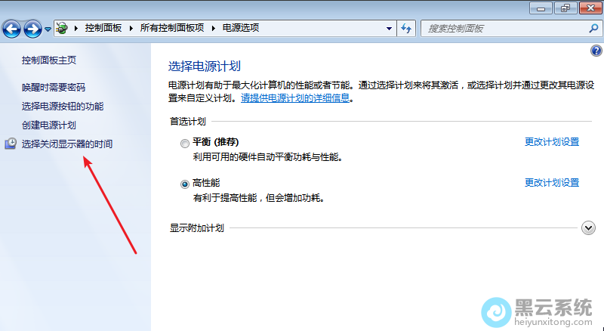Open the recent pages dropdown arrow
604x331 pixels.
48,29
